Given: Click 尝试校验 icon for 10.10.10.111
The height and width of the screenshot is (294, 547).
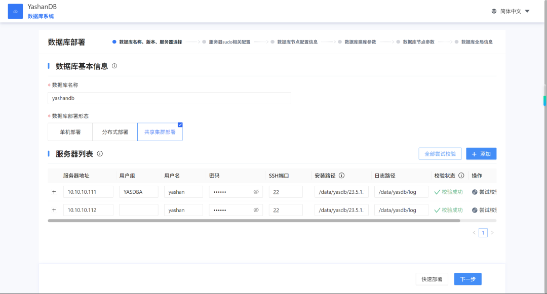Looking at the screenshot, I should 475,192.
